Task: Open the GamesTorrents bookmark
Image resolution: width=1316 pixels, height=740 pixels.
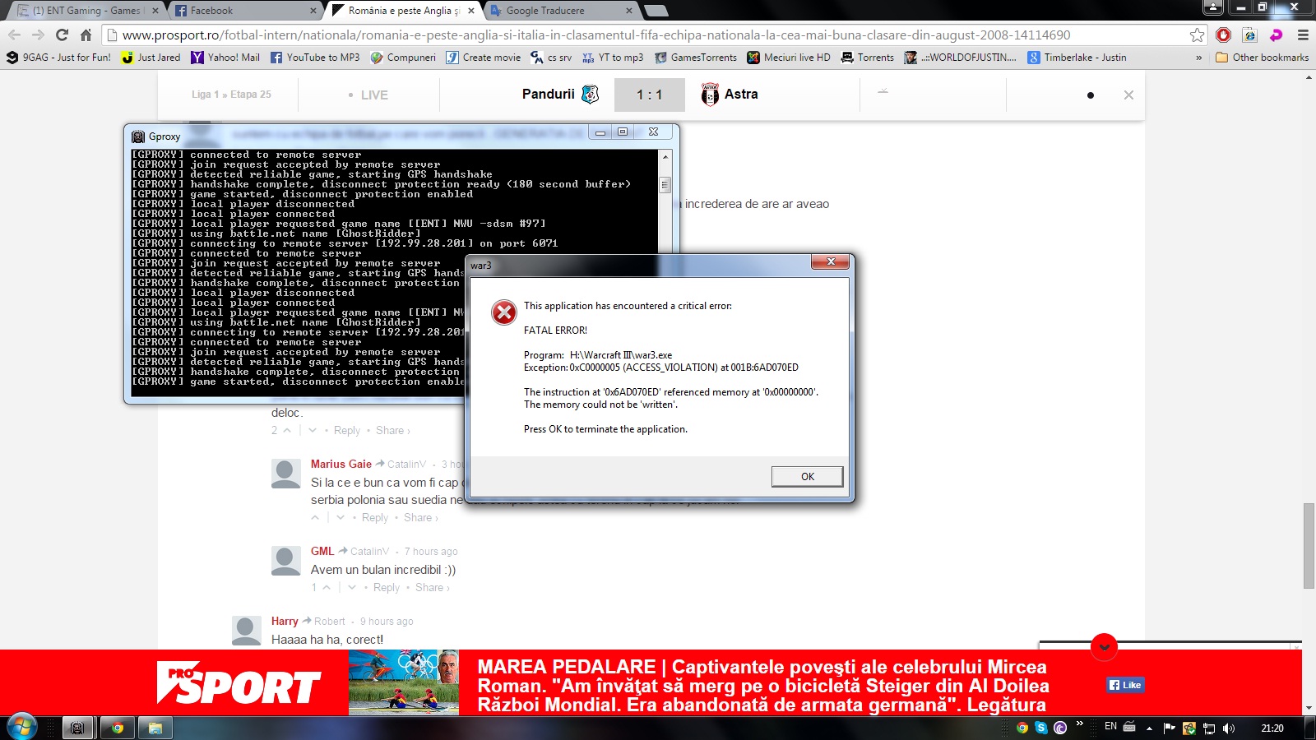Action: (x=696, y=58)
